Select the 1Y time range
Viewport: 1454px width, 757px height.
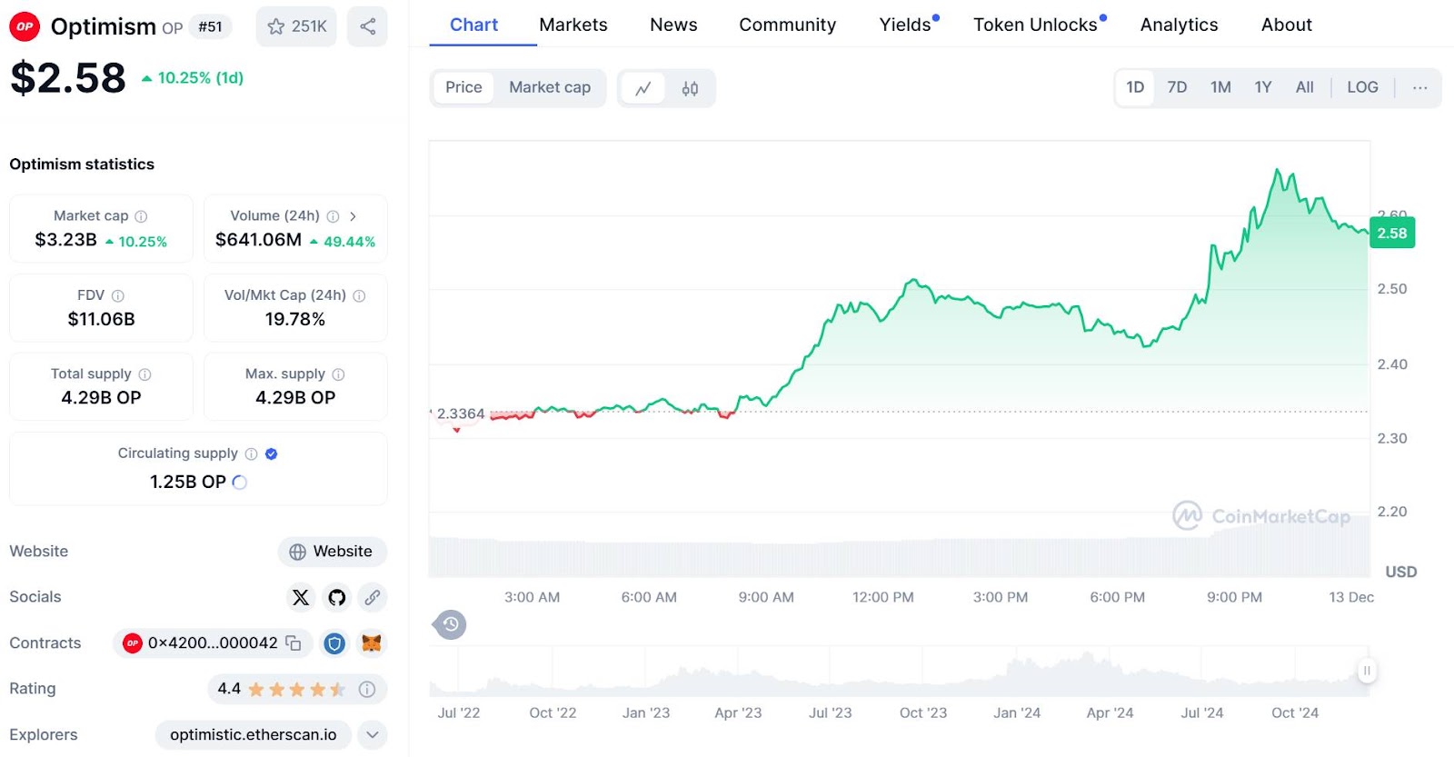[1263, 87]
